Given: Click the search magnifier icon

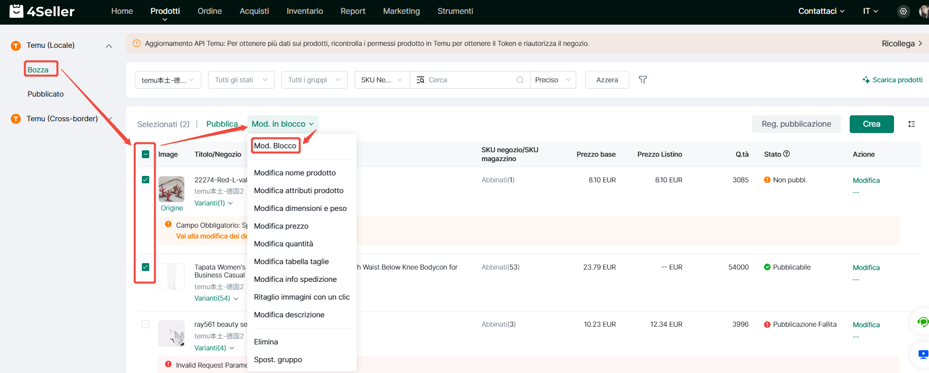Looking at the screenshot, I should (520, 80).
